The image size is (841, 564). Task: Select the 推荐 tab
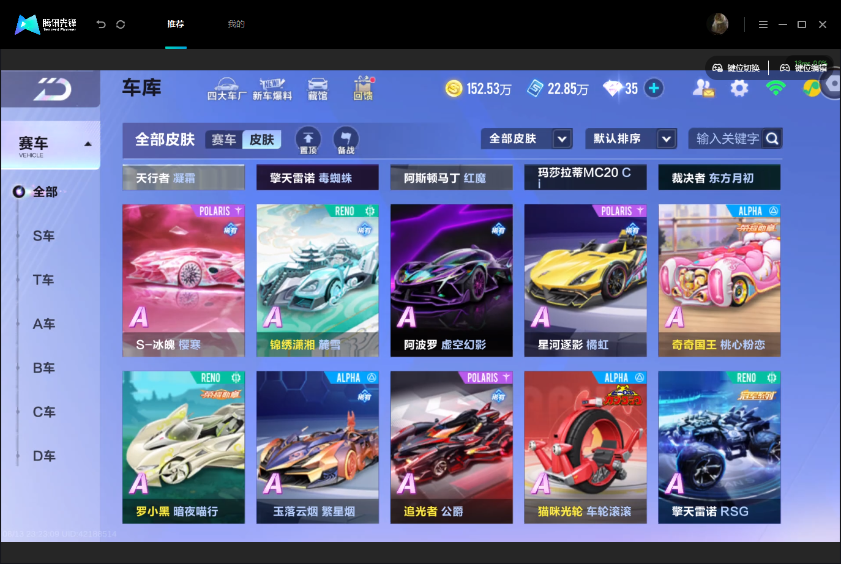(x=176, y=24)
